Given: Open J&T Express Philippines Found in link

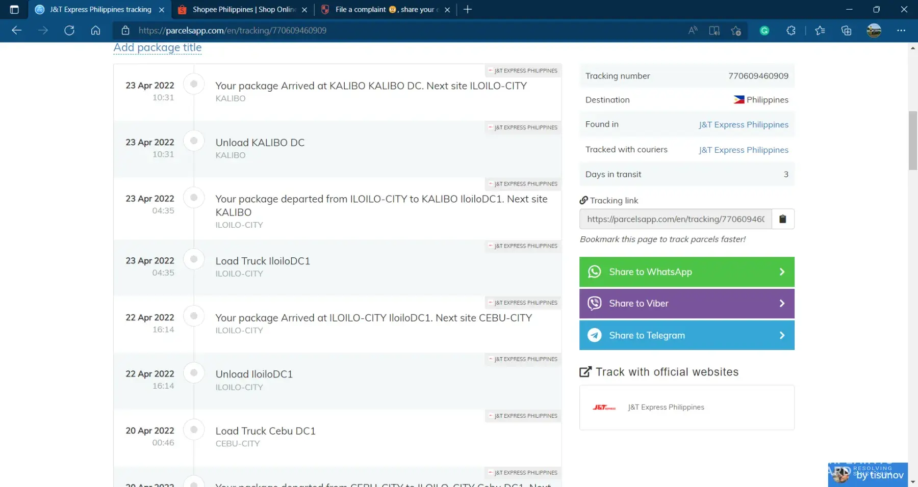Looking at the screenshot, I should pos(743,125).
